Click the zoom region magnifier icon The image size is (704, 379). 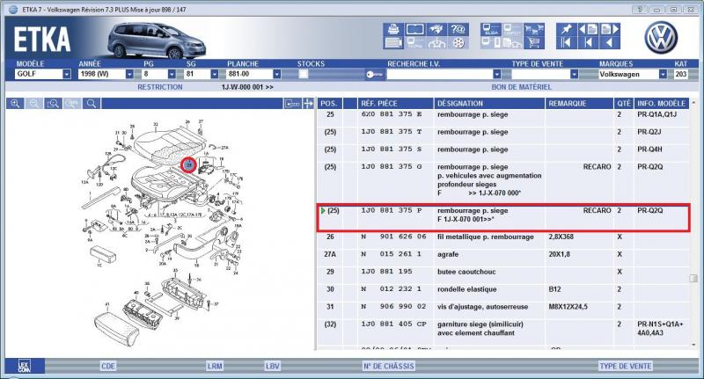pyautogui.click(x=53, y=104)
